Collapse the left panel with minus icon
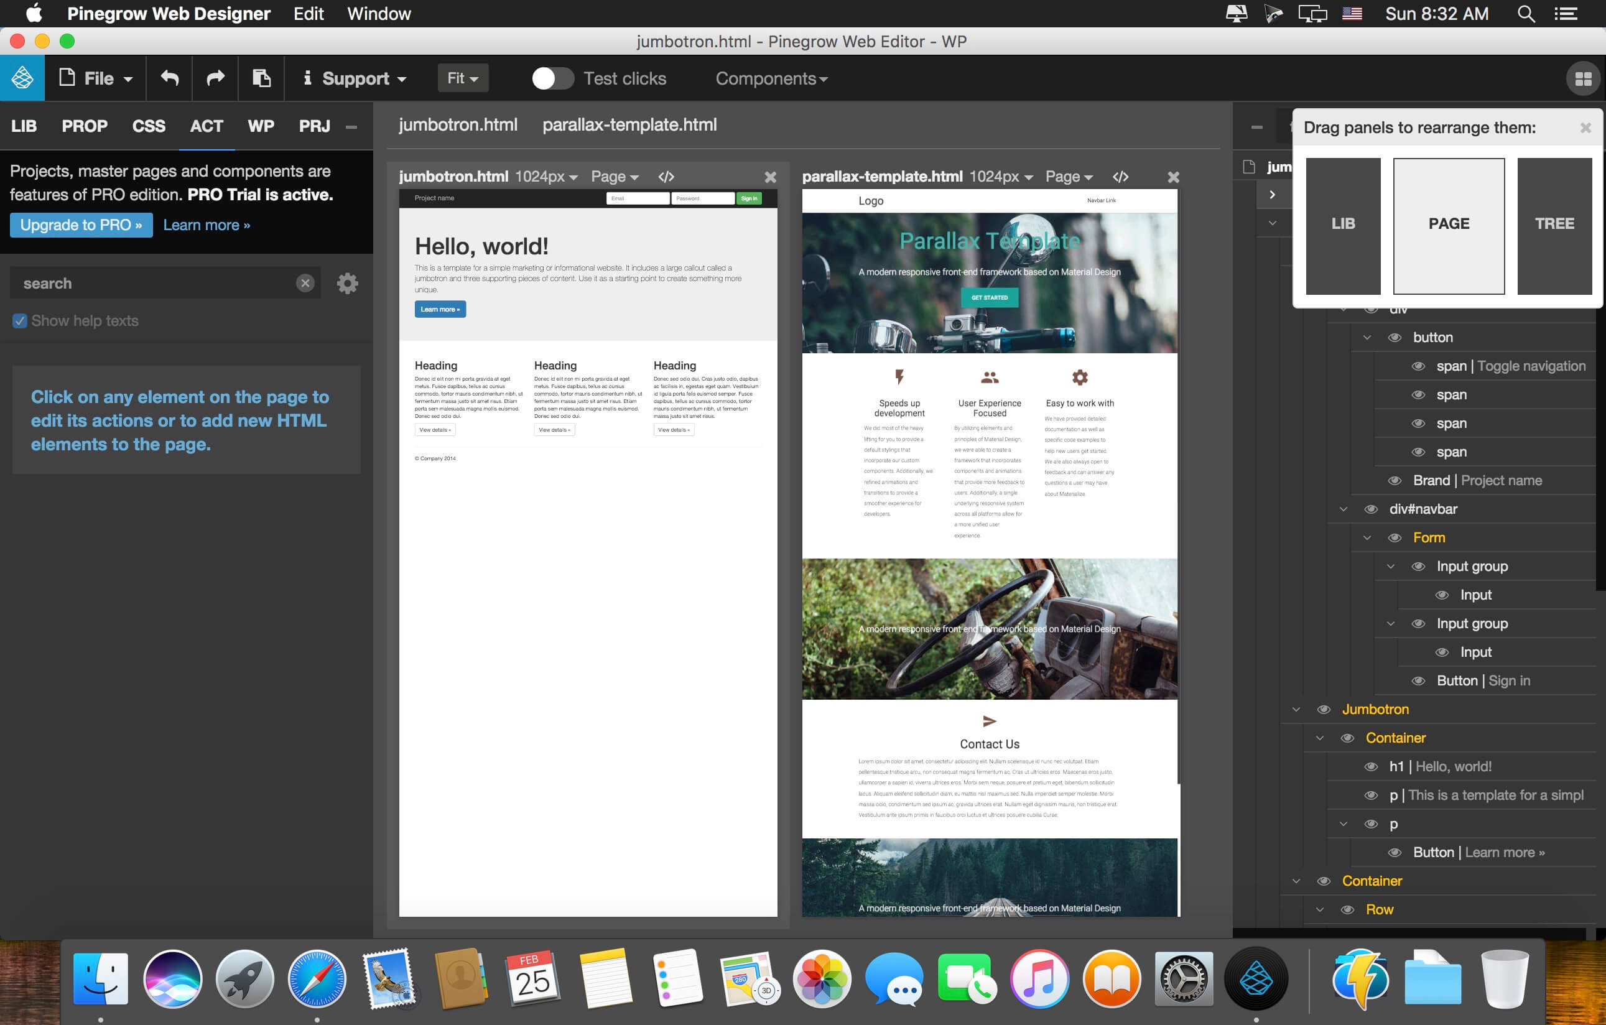The image size is (1606, 1025). pyautogui.click(x=351, y=127)
